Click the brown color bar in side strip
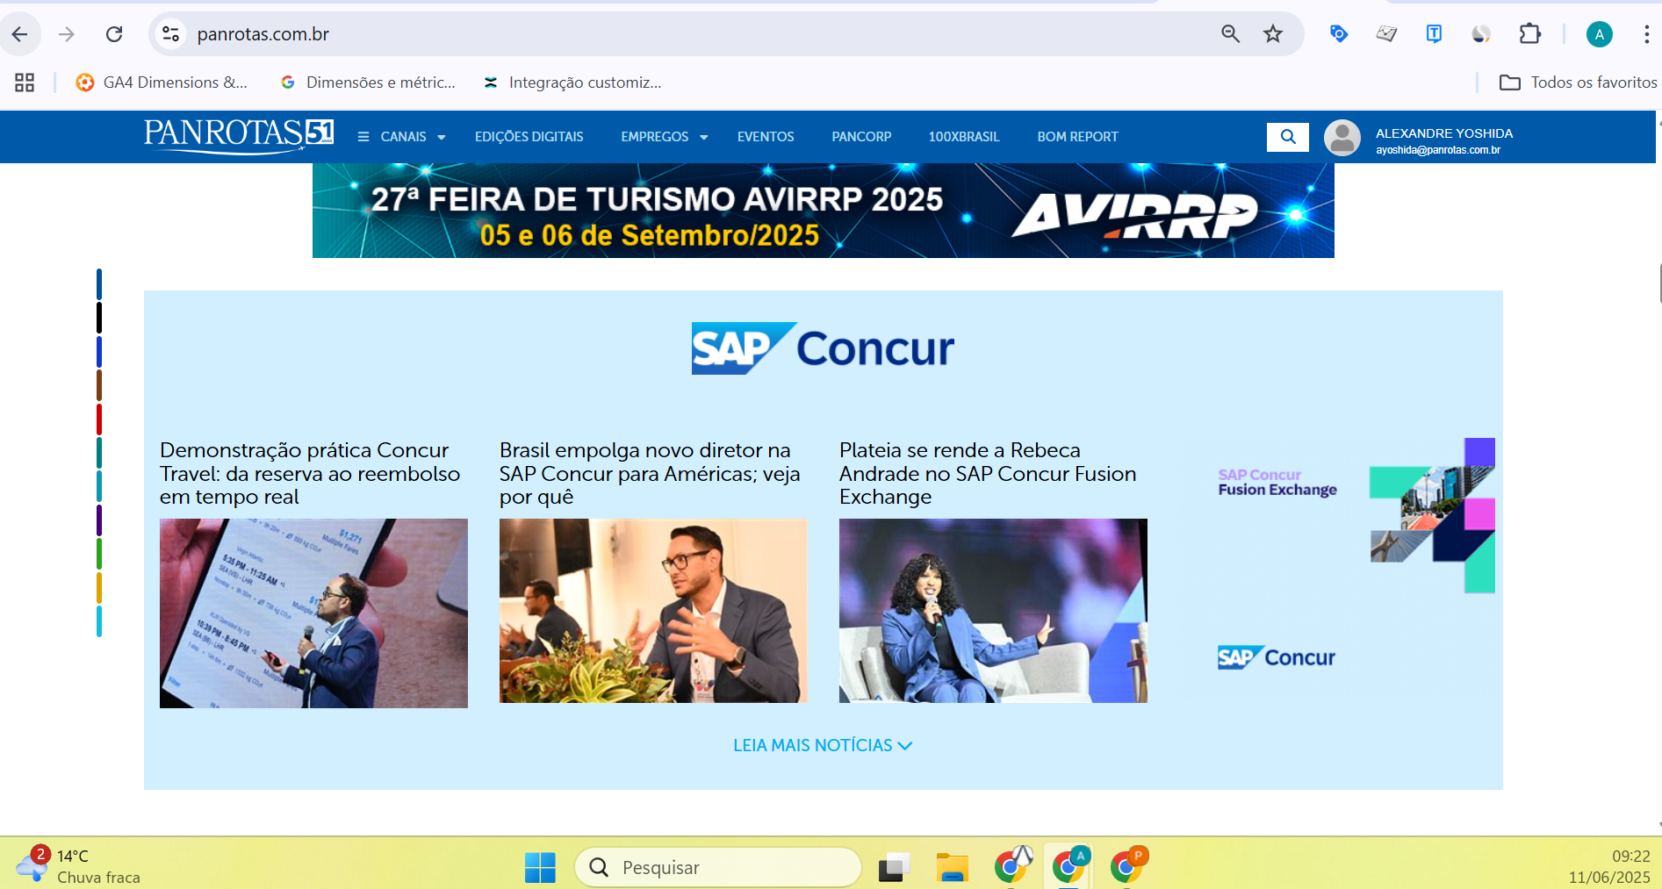1662x889 pixels. (x=99, y=385)
